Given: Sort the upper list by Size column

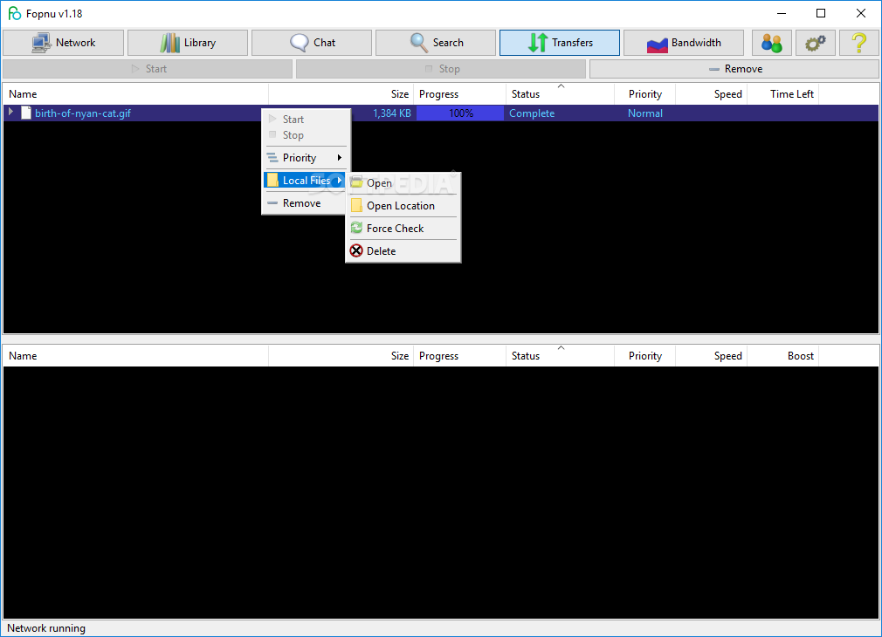Looking at the screenshot, I should [341, 94].
